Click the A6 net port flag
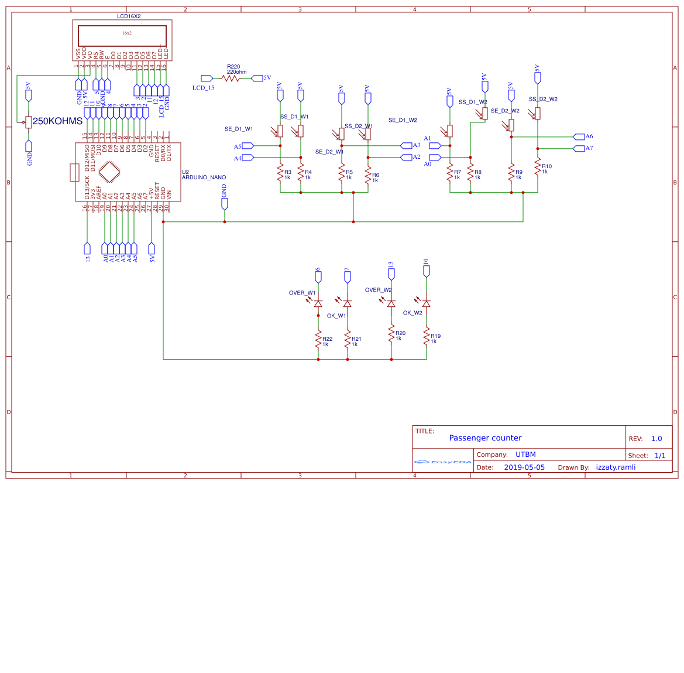This screenshot has width=684, height=673. point(579,136)
